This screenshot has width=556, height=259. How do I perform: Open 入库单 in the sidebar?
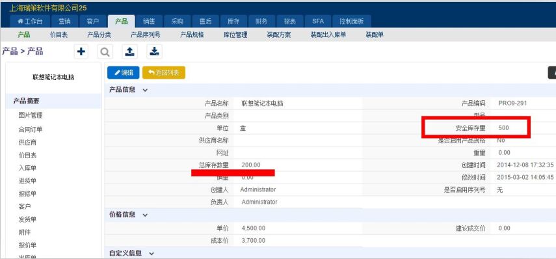[28, 168]
